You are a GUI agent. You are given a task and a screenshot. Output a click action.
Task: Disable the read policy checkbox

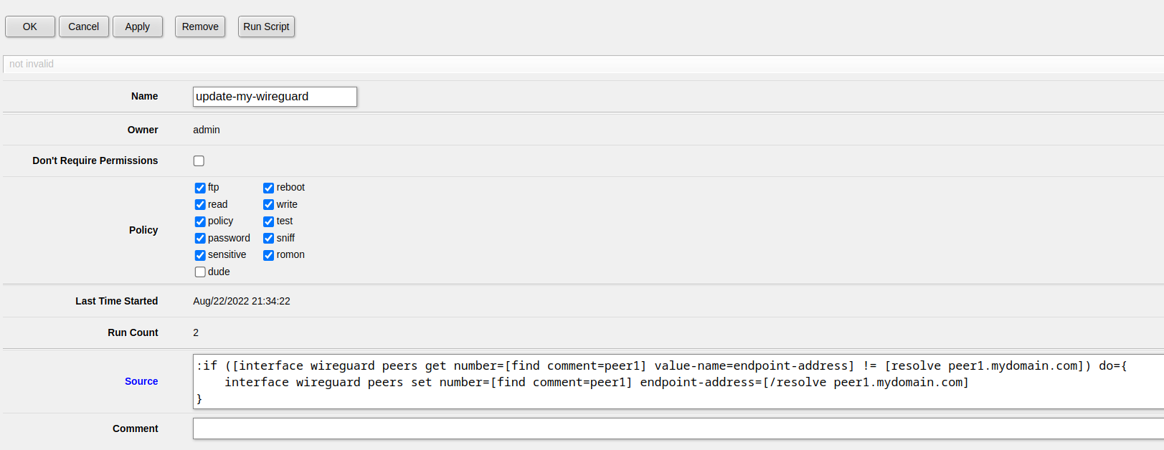(x=200, y=204)
